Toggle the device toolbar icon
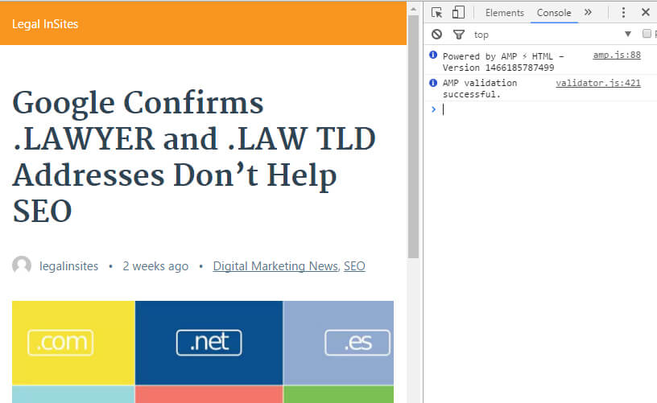This screenshot has height=403, width=657. click(x=458, y=12)
